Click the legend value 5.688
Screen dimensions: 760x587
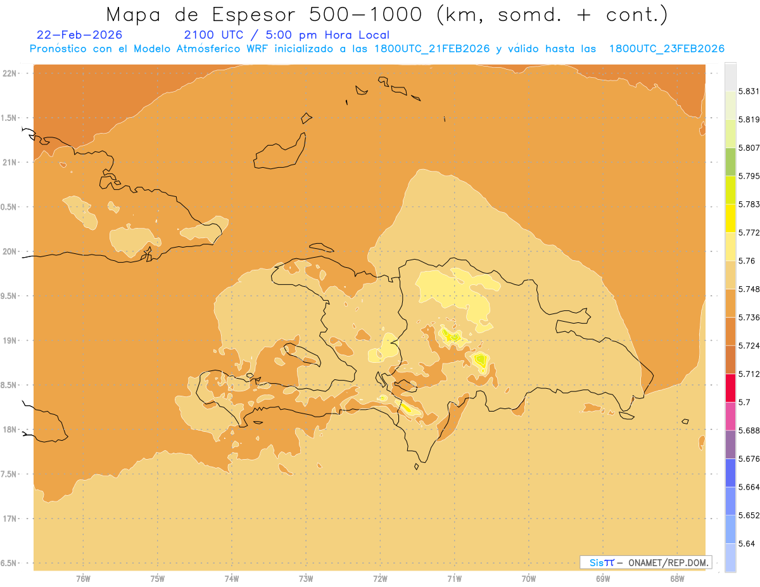coord(749,431)
